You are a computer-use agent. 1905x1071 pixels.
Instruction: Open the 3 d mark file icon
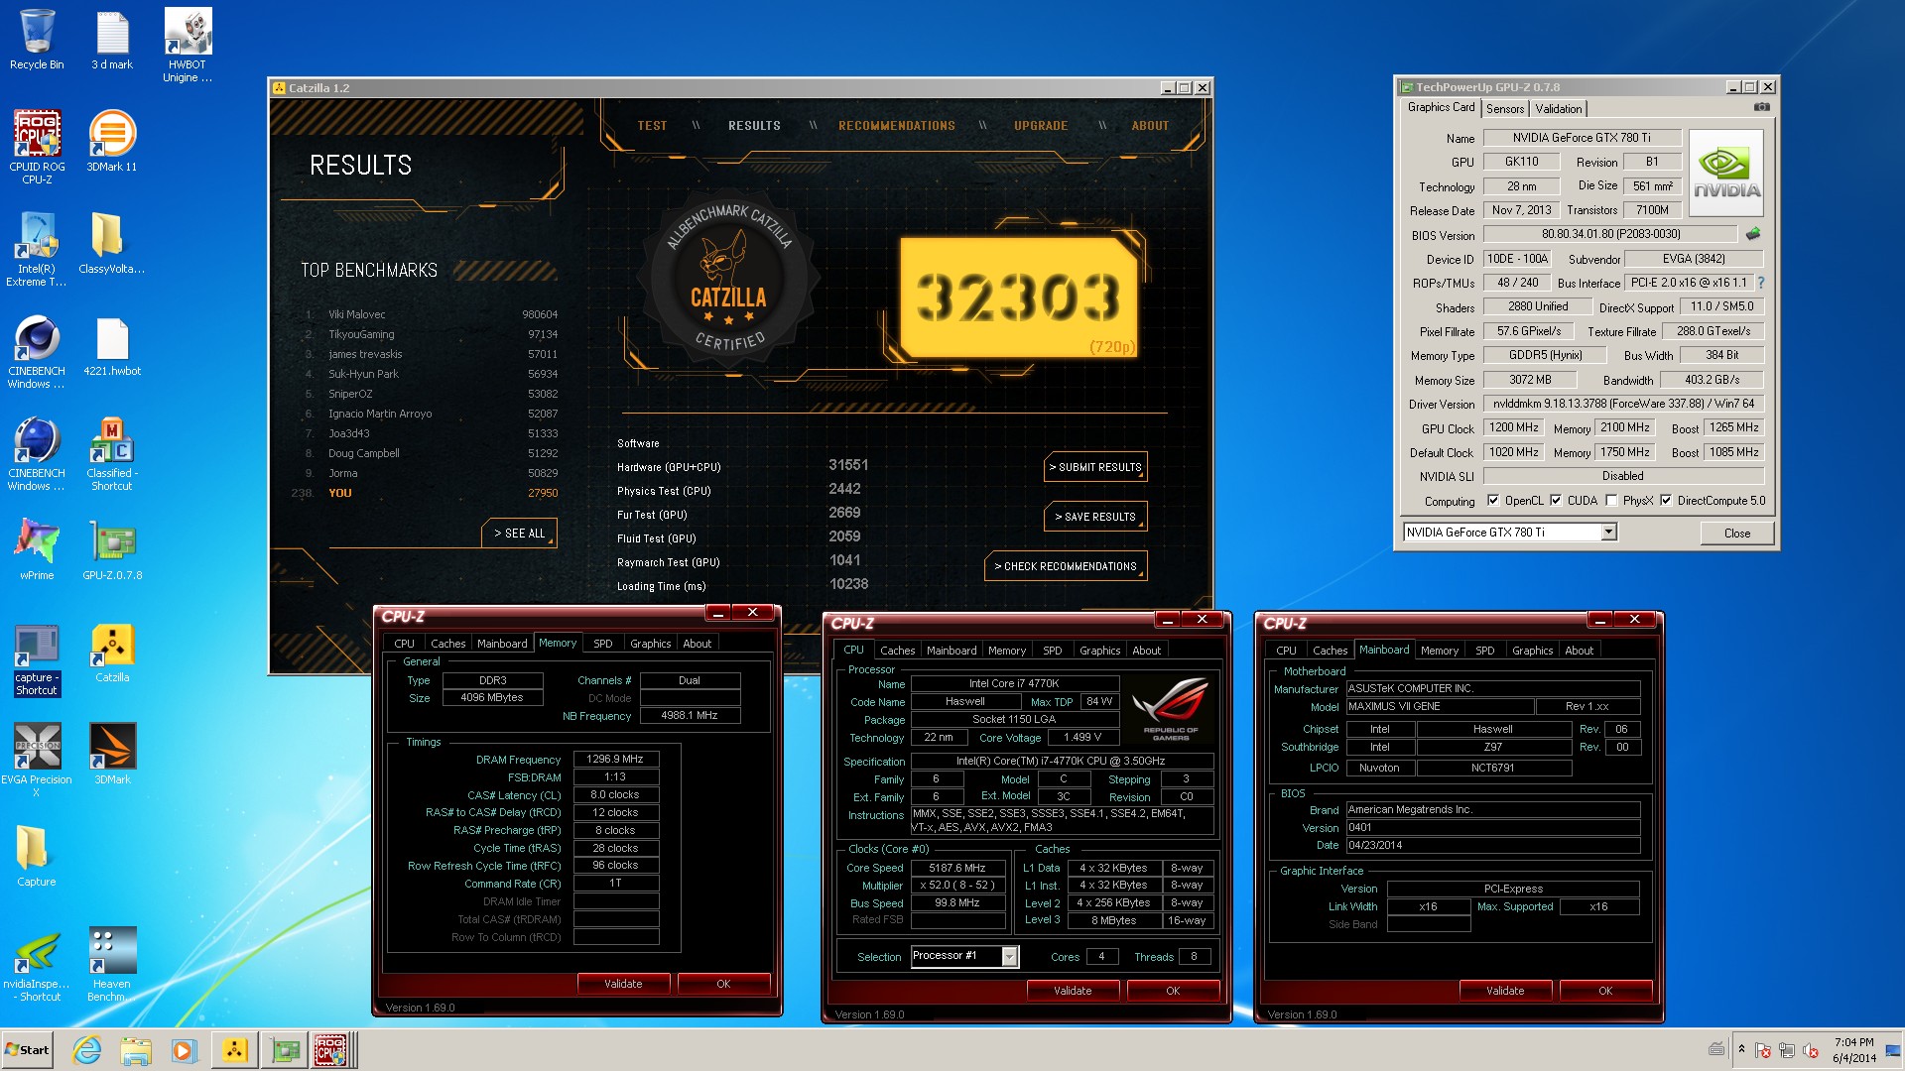(x=112, y=40)
